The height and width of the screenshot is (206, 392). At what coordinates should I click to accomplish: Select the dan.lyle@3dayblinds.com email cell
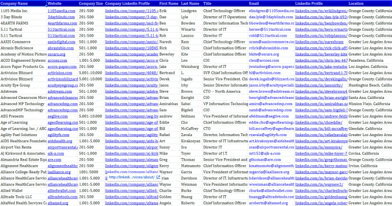(271, 17)
